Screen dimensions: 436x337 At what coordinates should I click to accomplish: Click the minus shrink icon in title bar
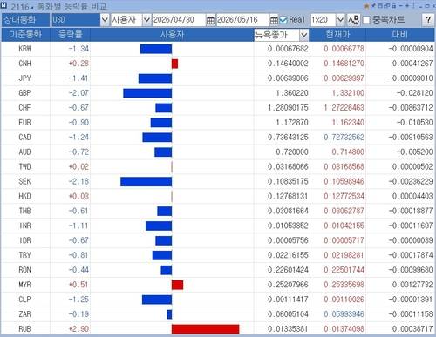[x=400, y=5]
